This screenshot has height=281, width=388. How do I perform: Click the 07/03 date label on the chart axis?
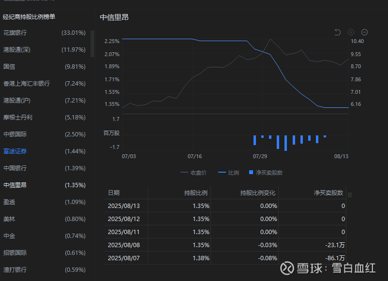[x=129, y=156]
